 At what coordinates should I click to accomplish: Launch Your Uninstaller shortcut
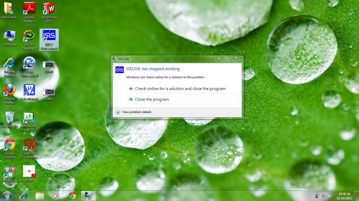29,67
